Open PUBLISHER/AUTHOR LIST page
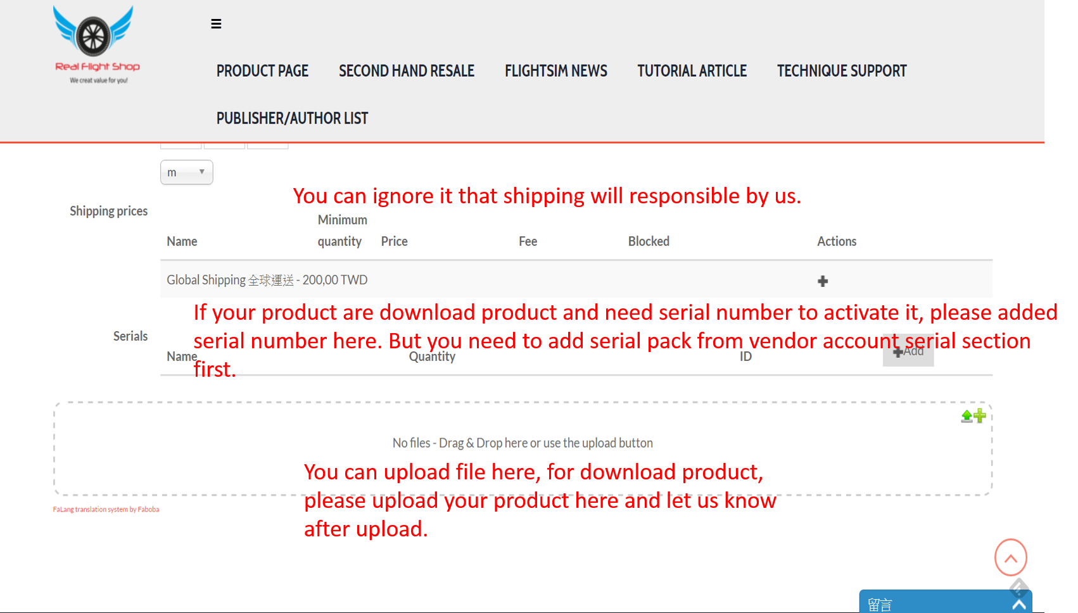The width and height of the screenshot is (1078, 613). click(292, 118)
